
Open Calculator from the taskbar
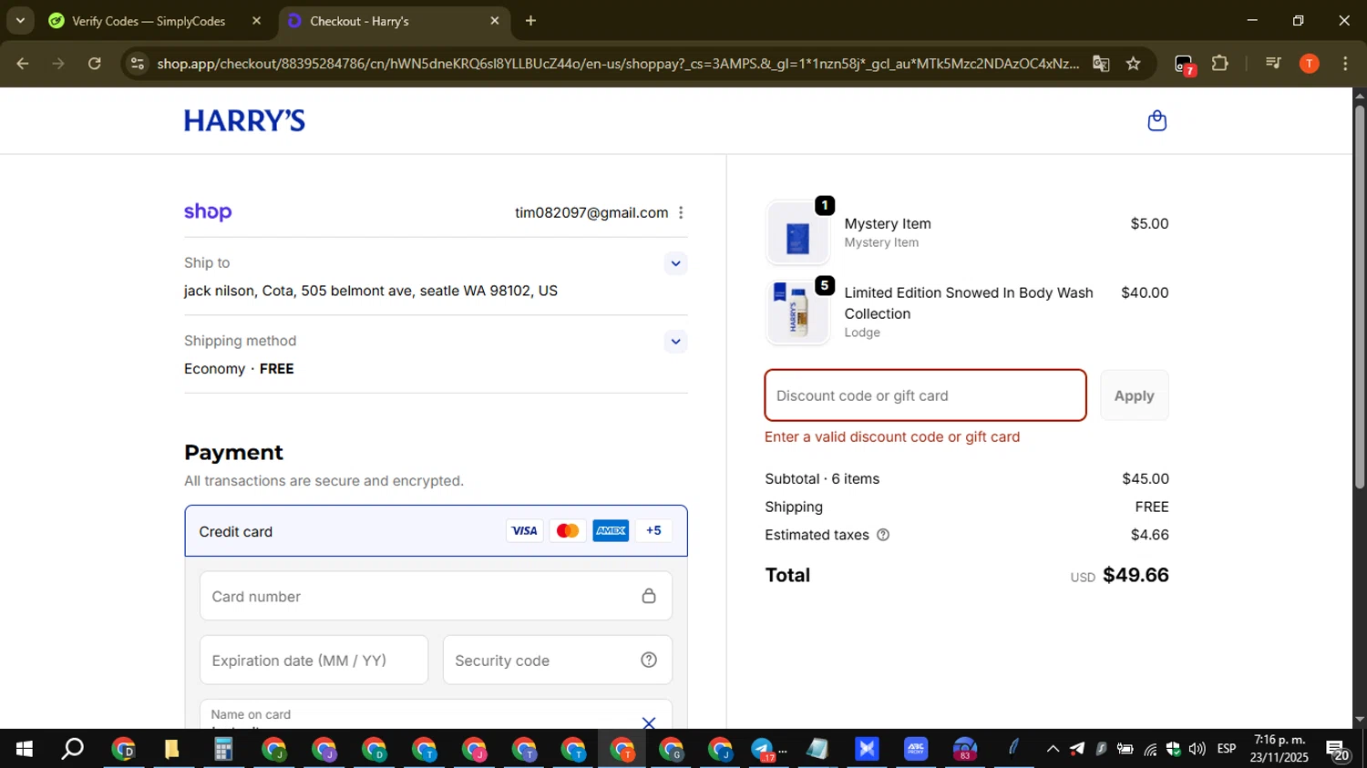click(x=222, y=750)
